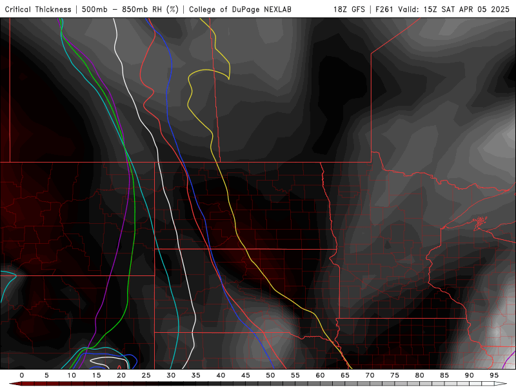Click the colorbar label "95"
516x387 pixels.
(x=494, y=375)
